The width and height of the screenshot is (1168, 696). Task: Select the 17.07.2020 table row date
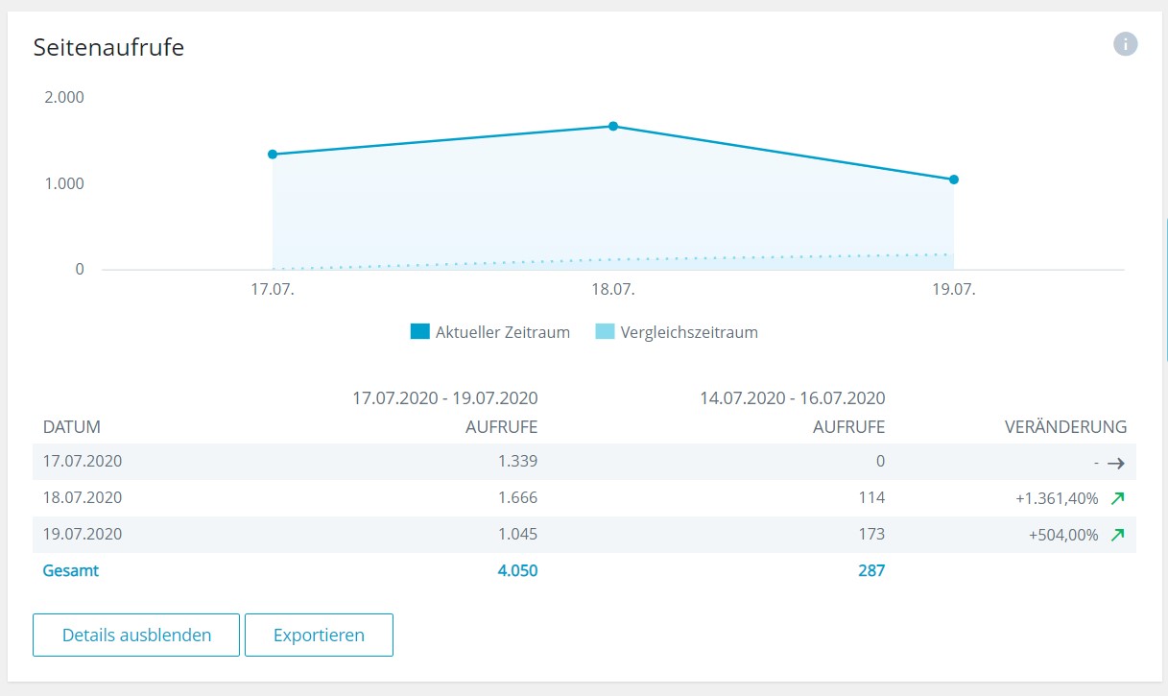[83, 461]
